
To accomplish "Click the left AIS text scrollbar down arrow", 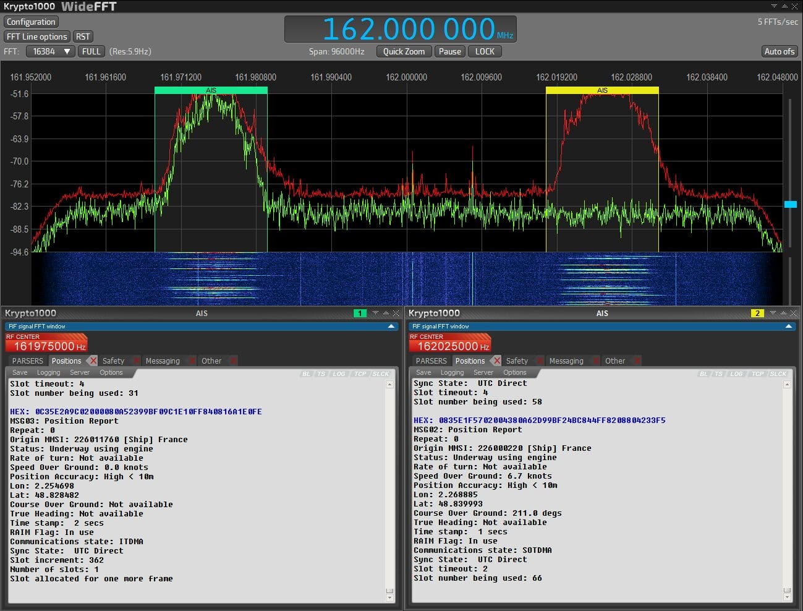I will coord(389,598).
